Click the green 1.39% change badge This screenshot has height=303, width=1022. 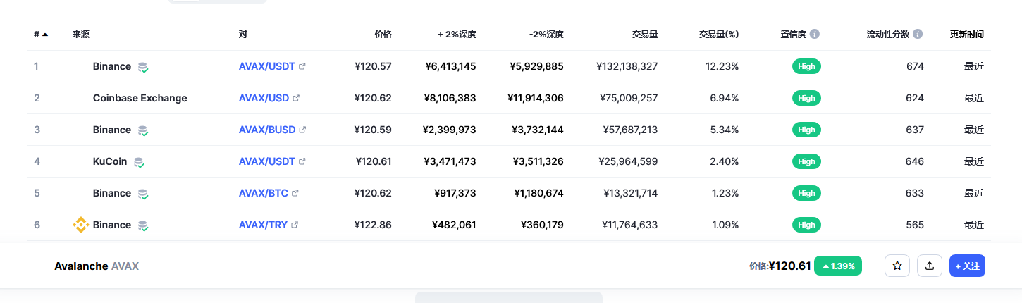coord(838,266)
